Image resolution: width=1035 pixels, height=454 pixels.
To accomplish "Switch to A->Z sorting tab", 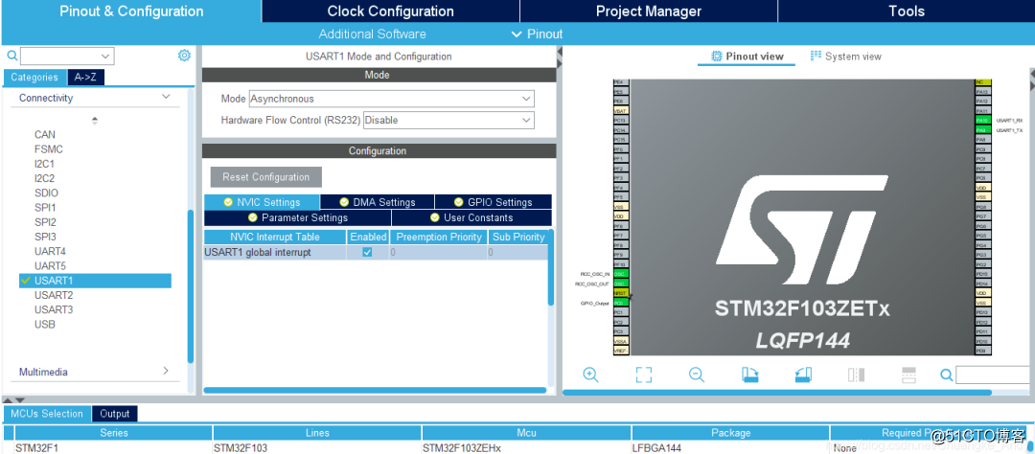I will (x=85, y=78).
